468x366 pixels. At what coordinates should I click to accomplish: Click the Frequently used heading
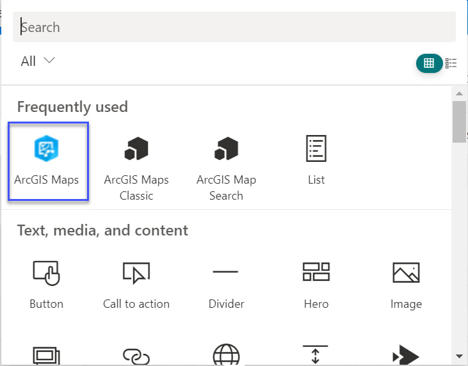click(72, 107)
